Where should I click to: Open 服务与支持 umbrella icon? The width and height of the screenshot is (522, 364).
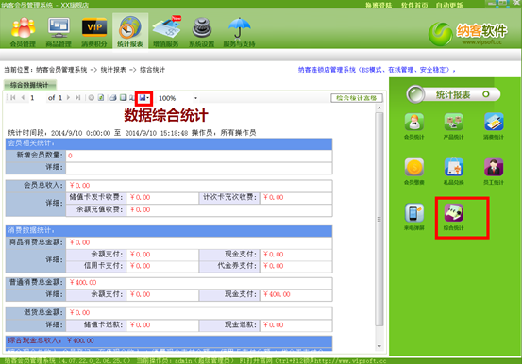click(x=239, y=32)
